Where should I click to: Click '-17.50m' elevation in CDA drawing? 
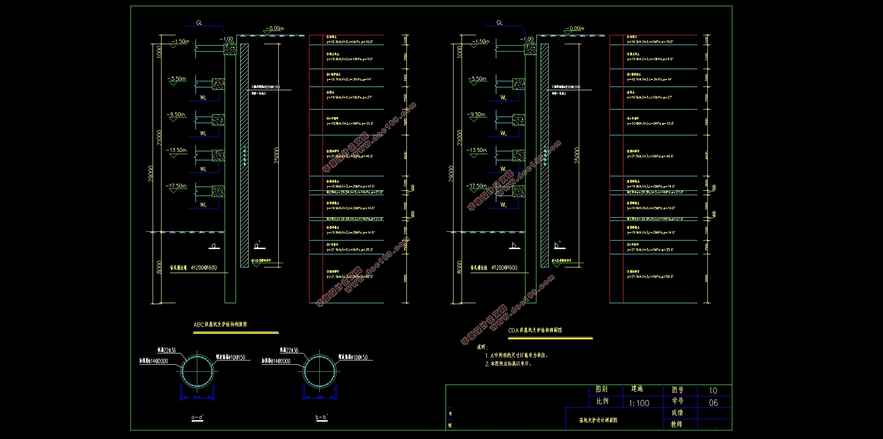click(477, 186)
